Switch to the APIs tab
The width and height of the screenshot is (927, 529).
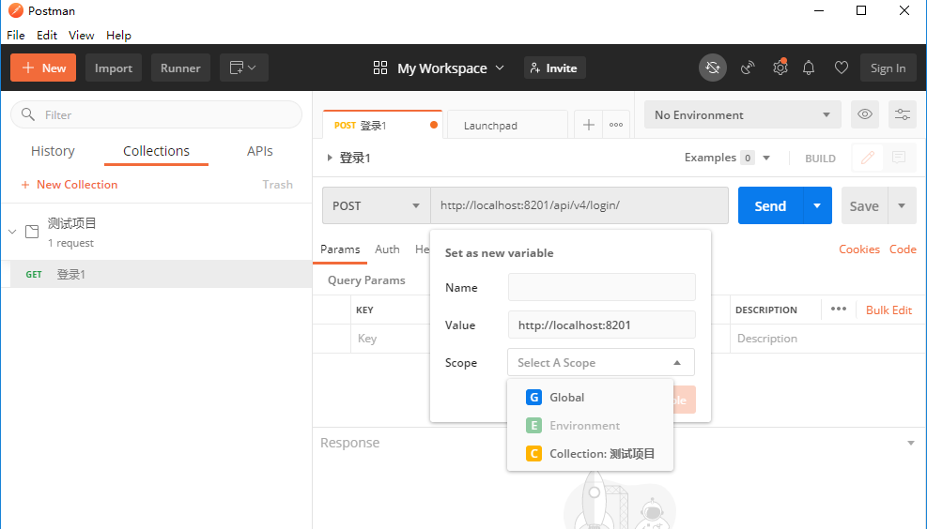click(x=259, y=151)
